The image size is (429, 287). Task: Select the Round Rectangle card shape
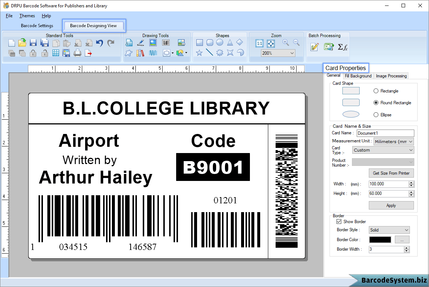coord(376,103)
